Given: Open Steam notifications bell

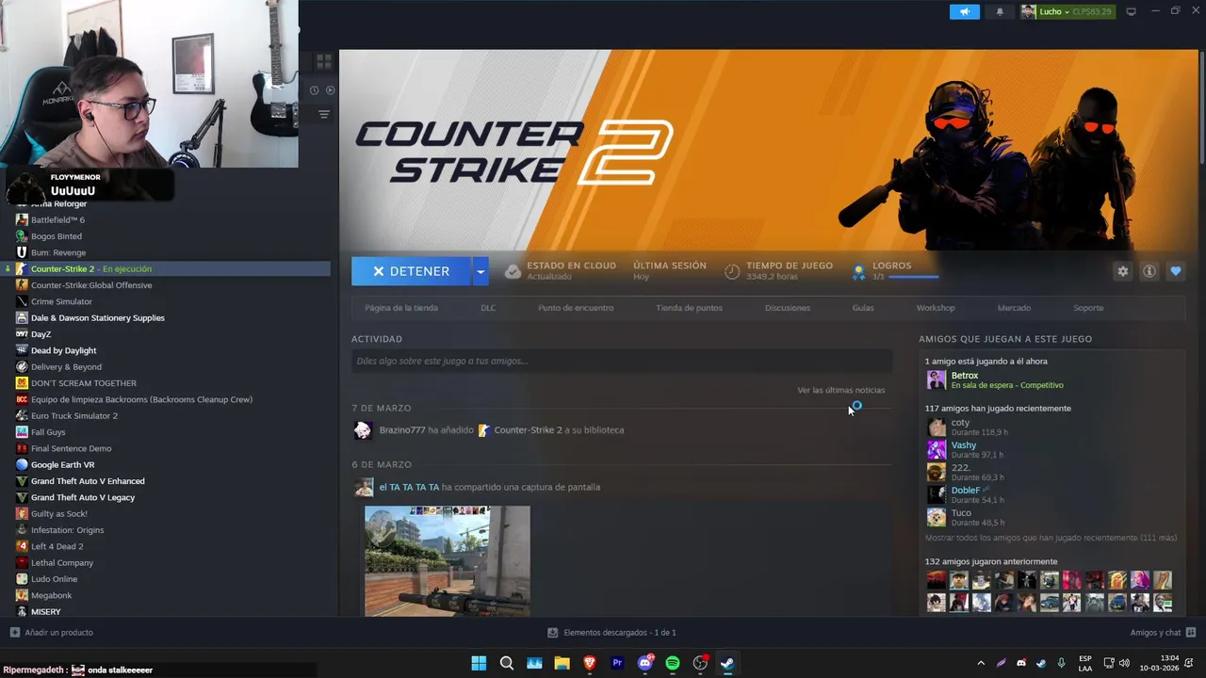Looking at the screenshot, I should tap(1000, 11).
